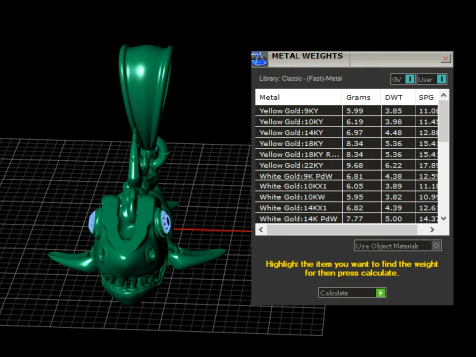This screenshot has width=476, height=357.
Task: Click the scroll up arrow of metals list
Action: click(443, 95)
